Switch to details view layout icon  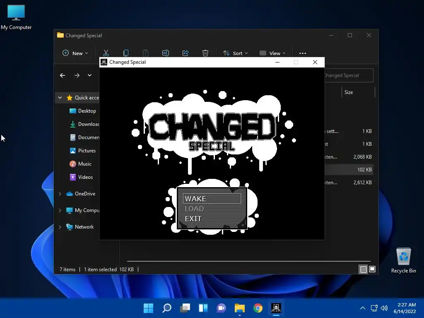point(363,269)
